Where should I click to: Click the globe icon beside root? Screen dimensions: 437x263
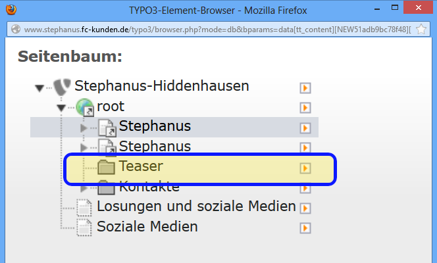(85, 107)
